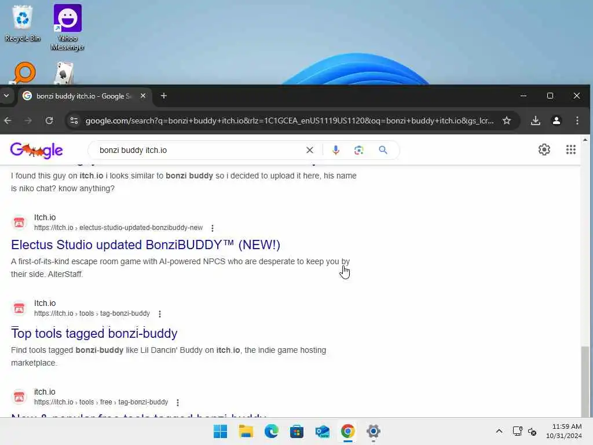
Task: Open Google quick settings gear
Action: pos(544,150)
